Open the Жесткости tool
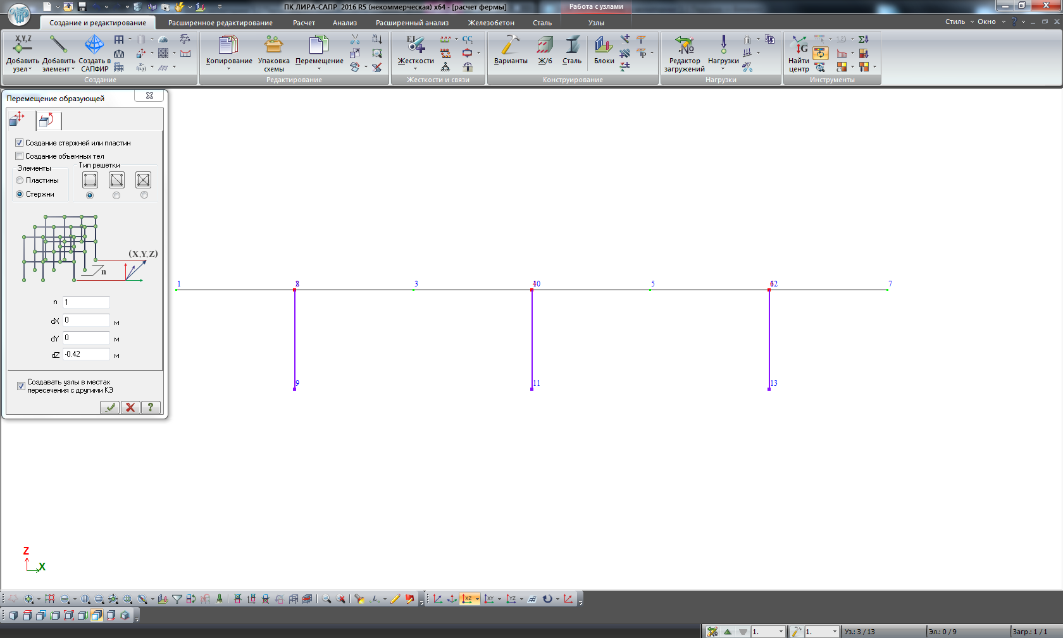 (x=416, y=54)
